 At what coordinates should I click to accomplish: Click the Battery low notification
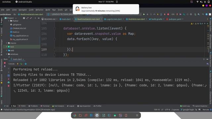pos(106,9)
